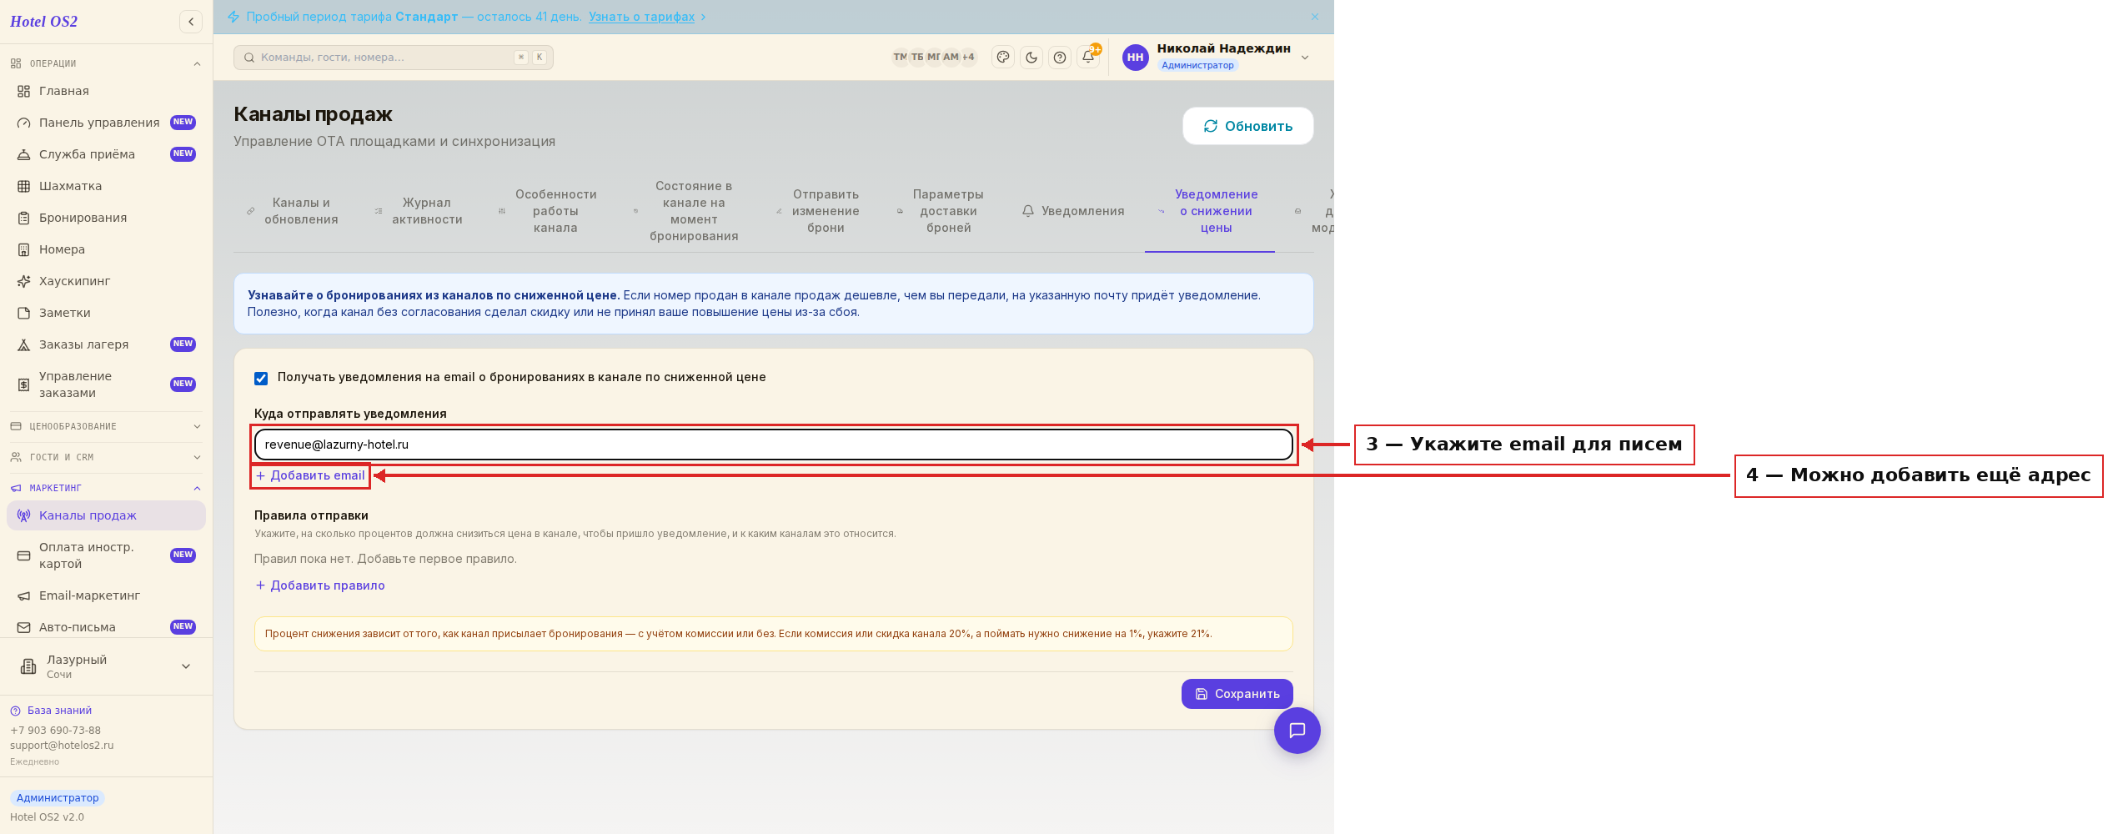
Task: Click the НН user avatar
Action: tap(1135, 58)
